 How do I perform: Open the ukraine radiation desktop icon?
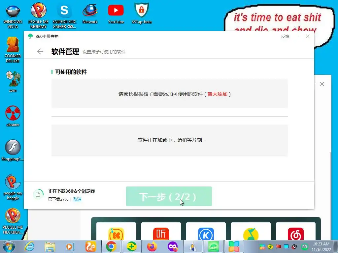point(13,116)
